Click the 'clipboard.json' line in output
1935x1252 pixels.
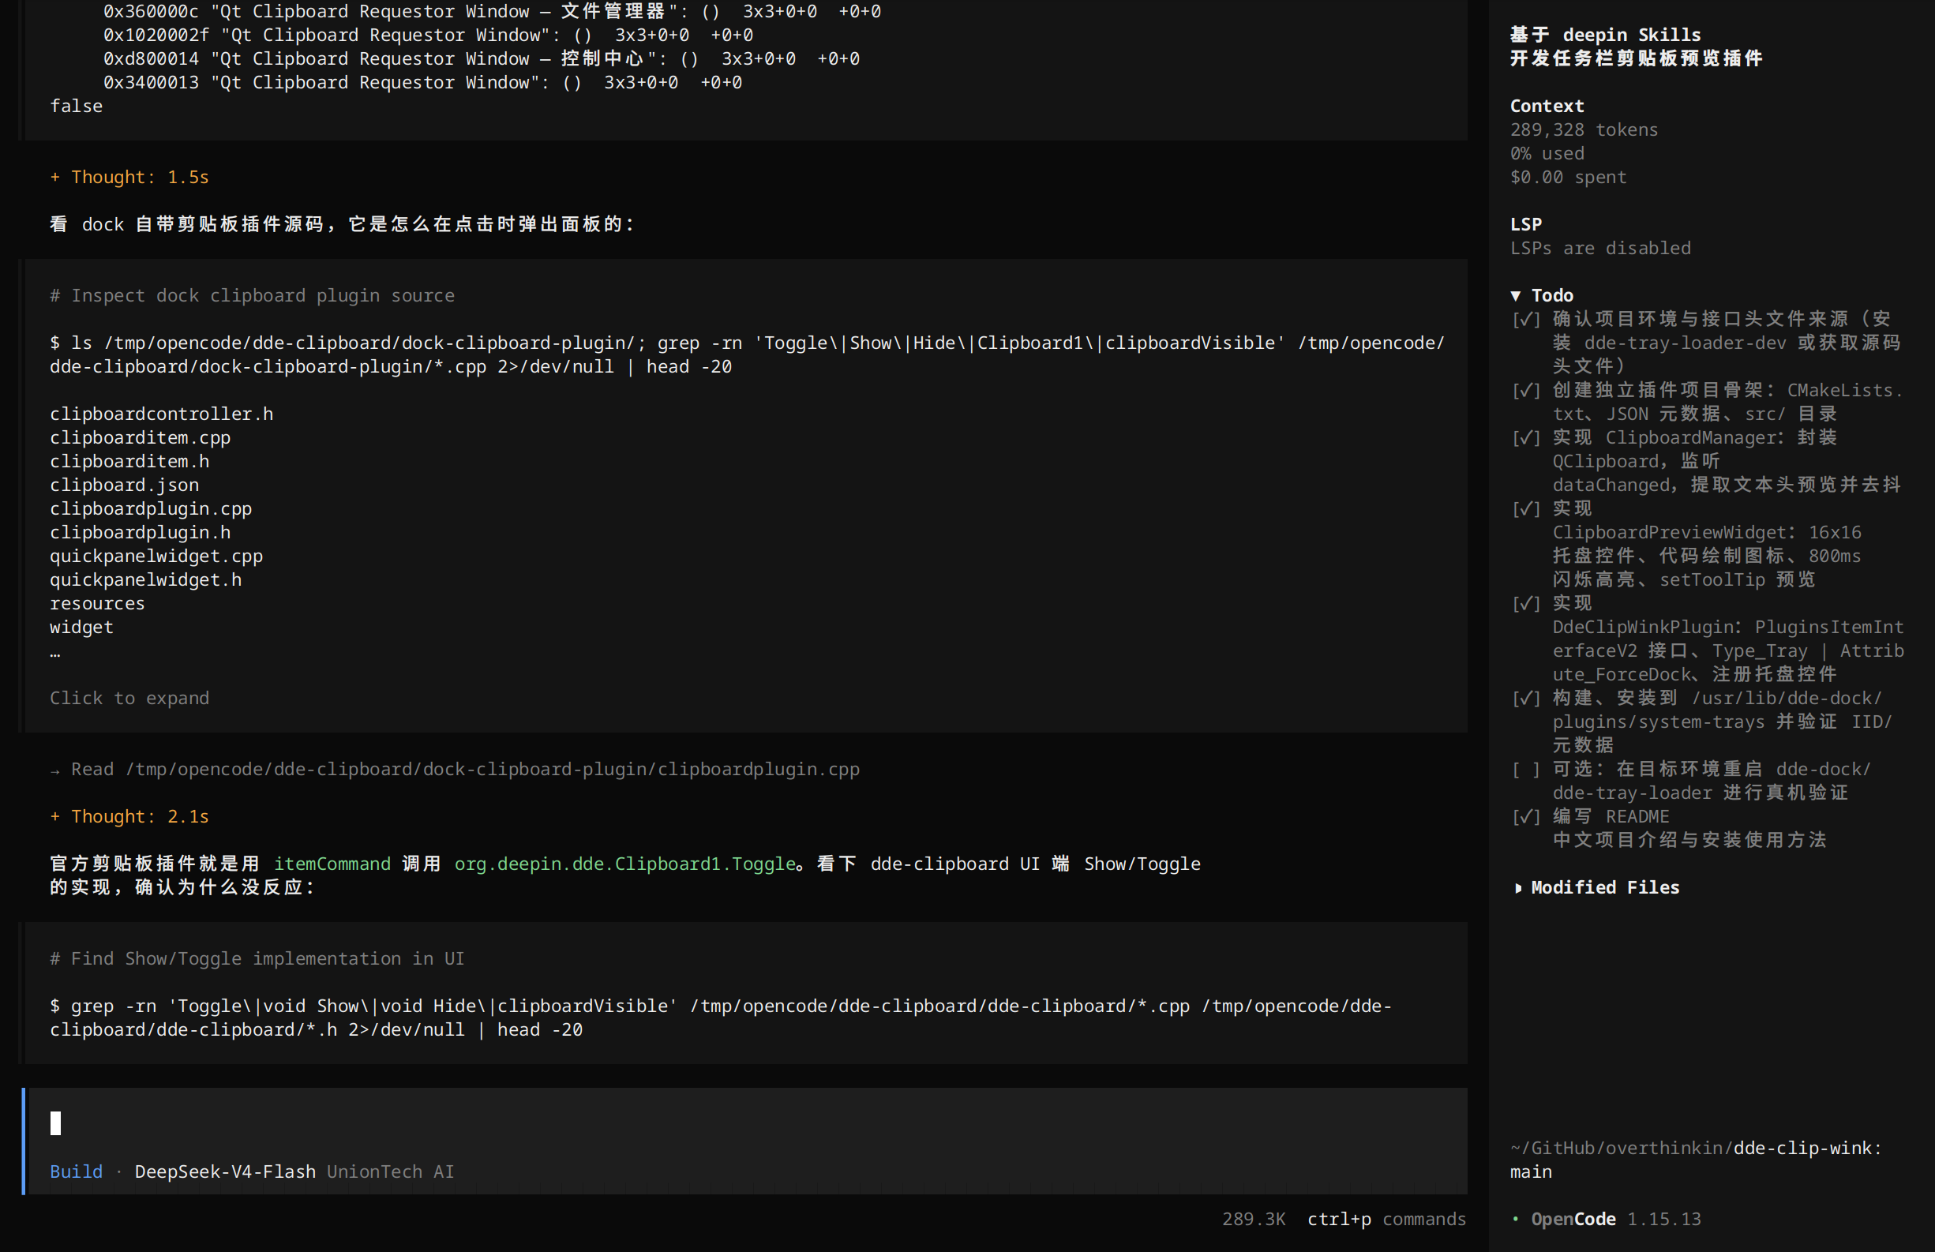point(125,485)
